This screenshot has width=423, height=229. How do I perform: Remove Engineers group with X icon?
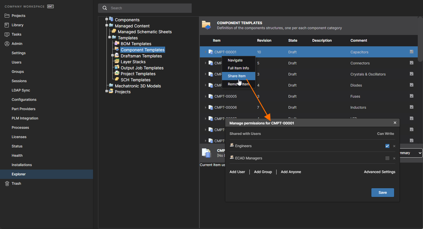pos(394,146)
